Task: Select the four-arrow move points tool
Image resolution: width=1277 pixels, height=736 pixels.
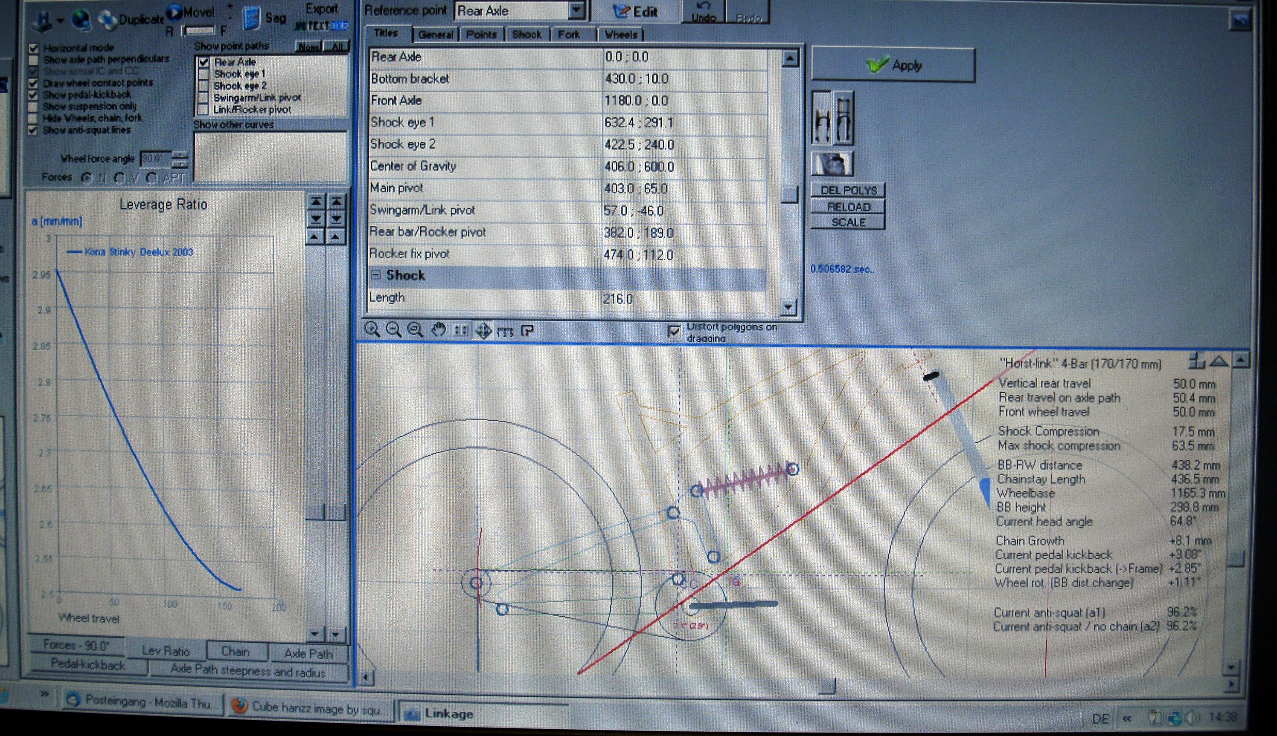Action: click(x=483, y=331)
